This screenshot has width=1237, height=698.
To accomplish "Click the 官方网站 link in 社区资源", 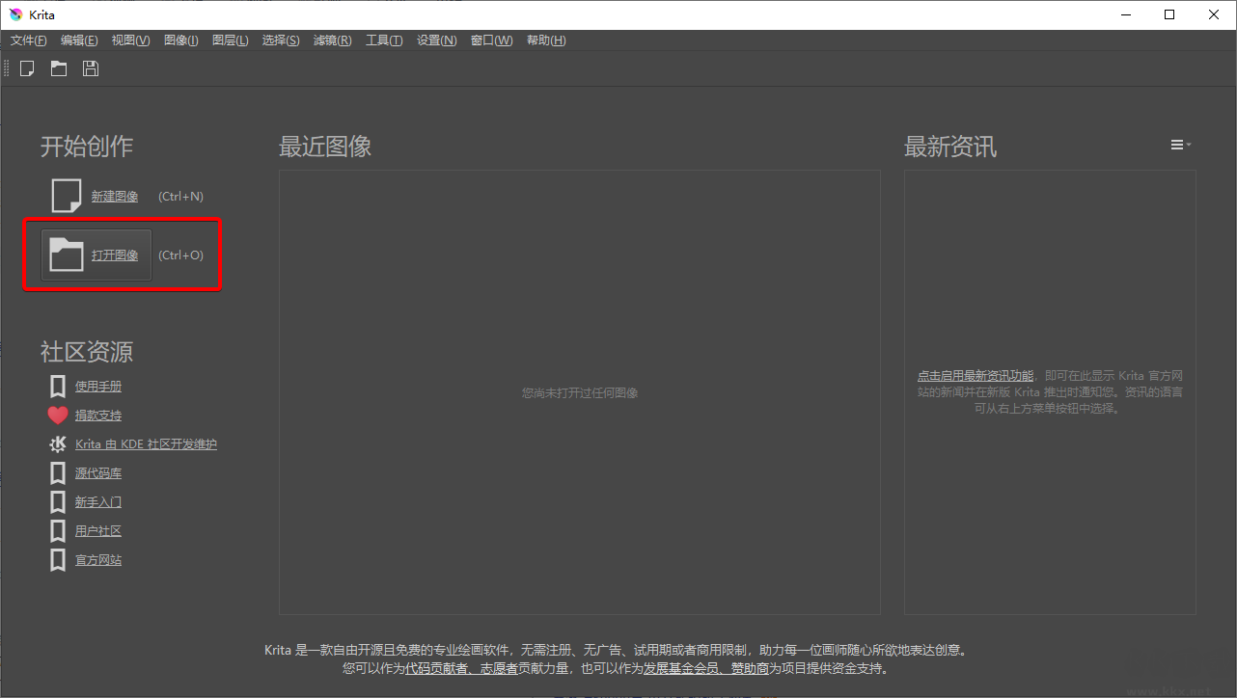I will point(99,559).
